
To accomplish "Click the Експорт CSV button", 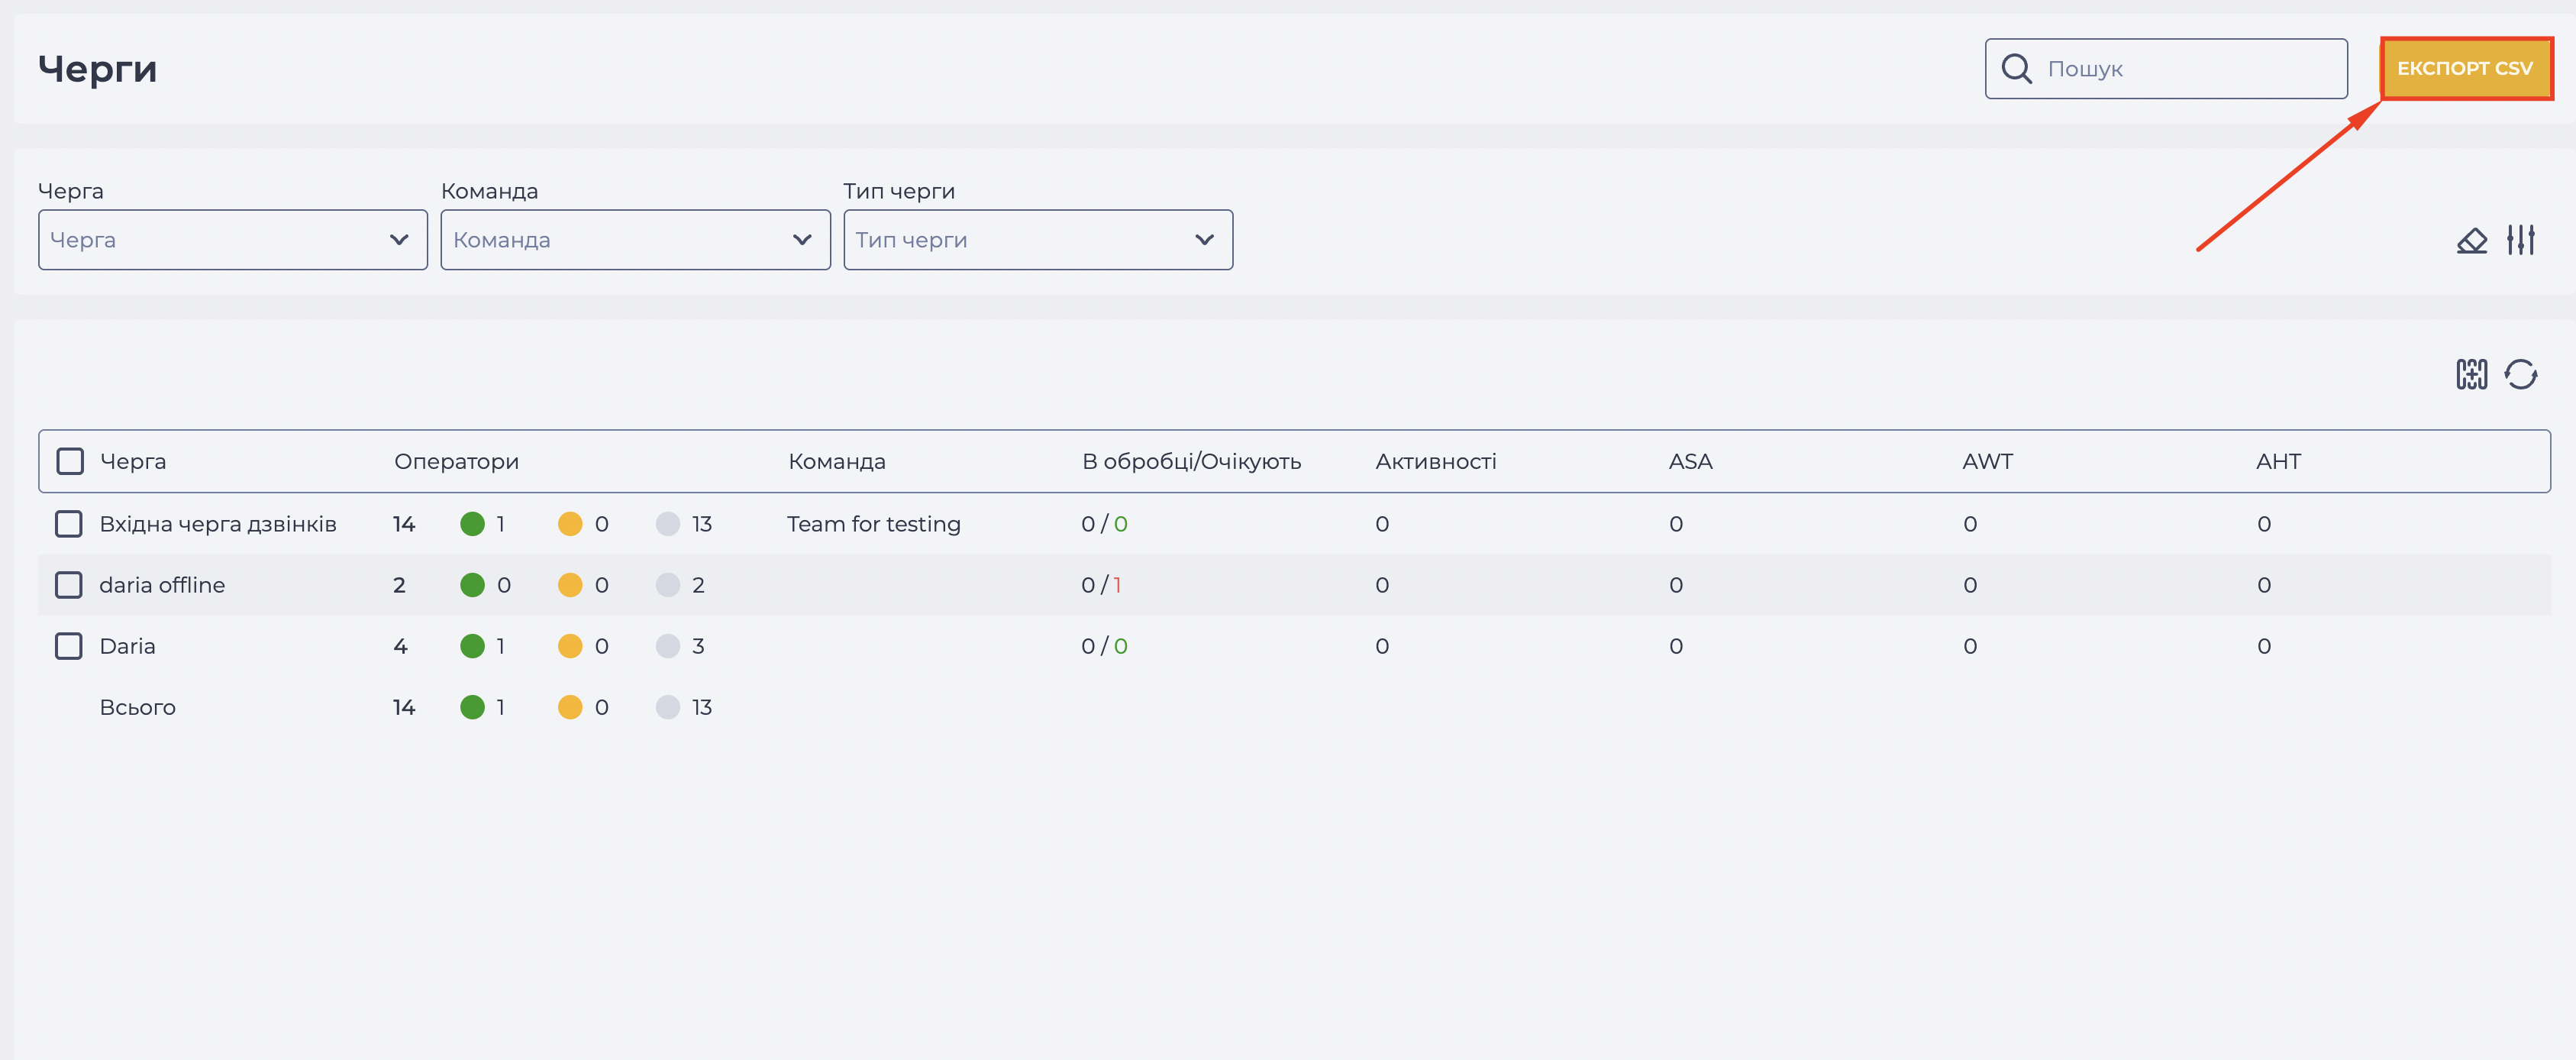I will click(x=2465, y=68).
